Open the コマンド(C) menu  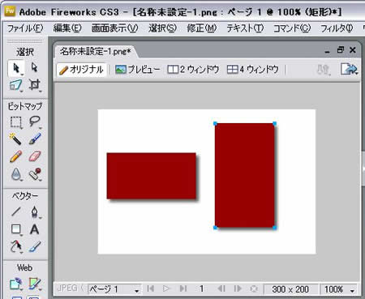[x=292, y=28]
